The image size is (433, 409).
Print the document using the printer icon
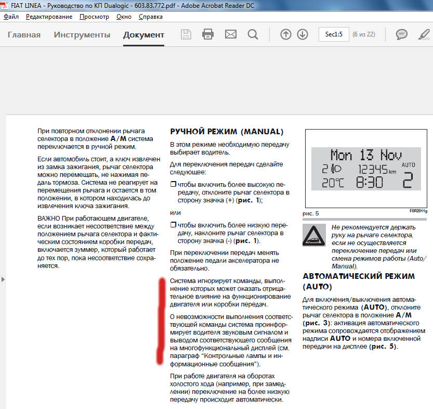(208, 35)
